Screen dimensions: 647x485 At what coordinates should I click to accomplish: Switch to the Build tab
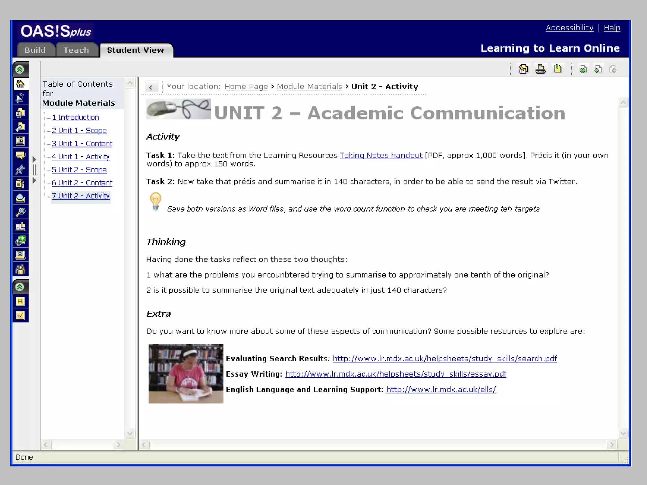[35, 50]
